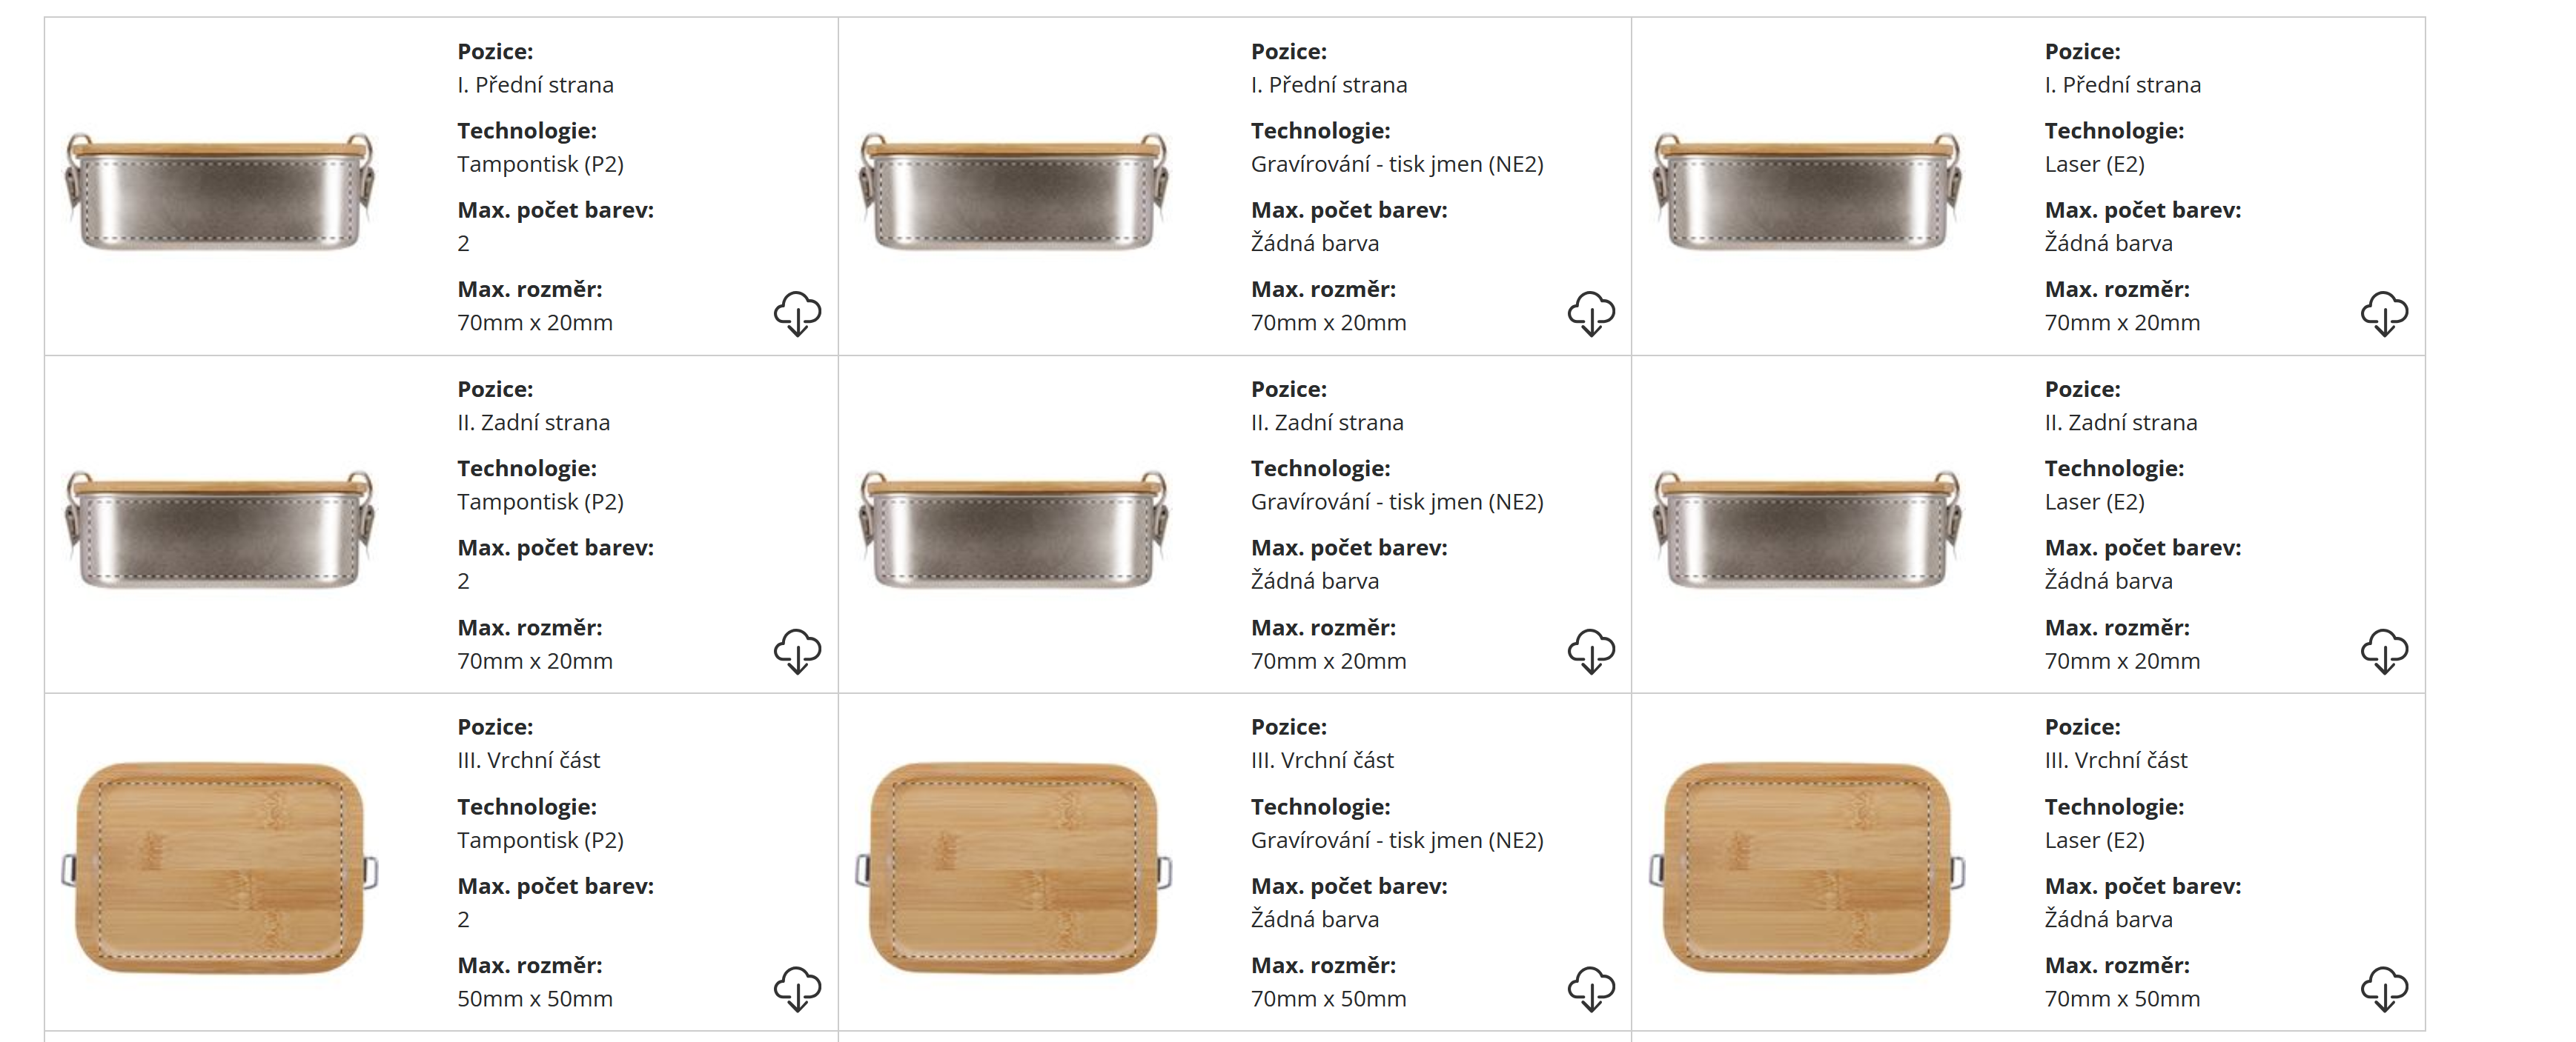This screenshot has width=2576, height=1042.
Task: Open front side Tampontisk lunch box image
Action: [x=220, y=191]
